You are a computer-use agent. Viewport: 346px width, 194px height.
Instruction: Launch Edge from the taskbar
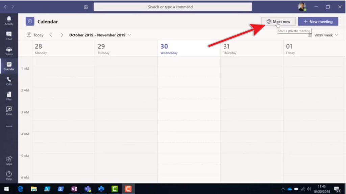tap(20, 189)
